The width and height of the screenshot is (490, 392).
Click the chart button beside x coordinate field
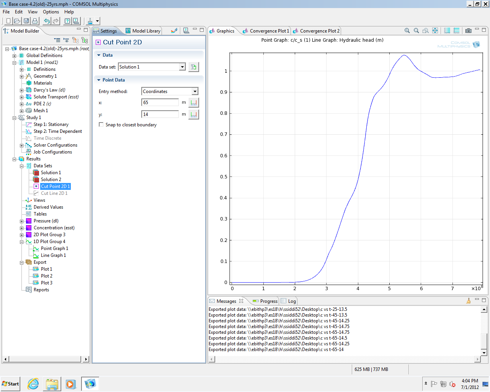point(194,103)
